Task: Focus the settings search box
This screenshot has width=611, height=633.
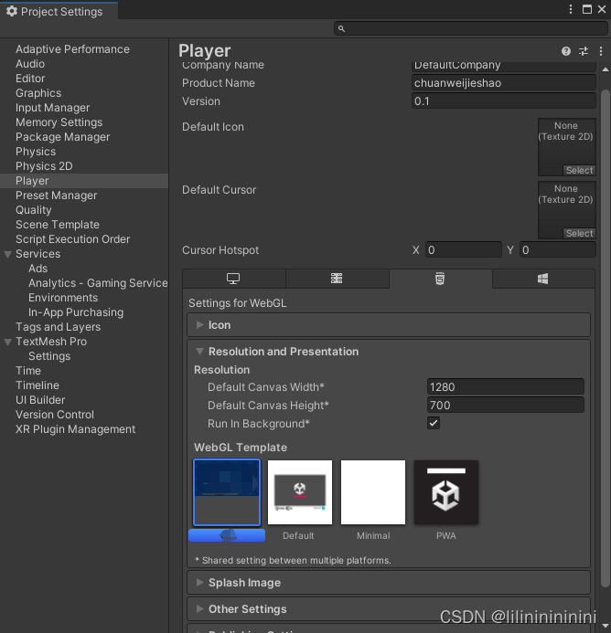Action: pyautogui.click(x=471, y=28)
